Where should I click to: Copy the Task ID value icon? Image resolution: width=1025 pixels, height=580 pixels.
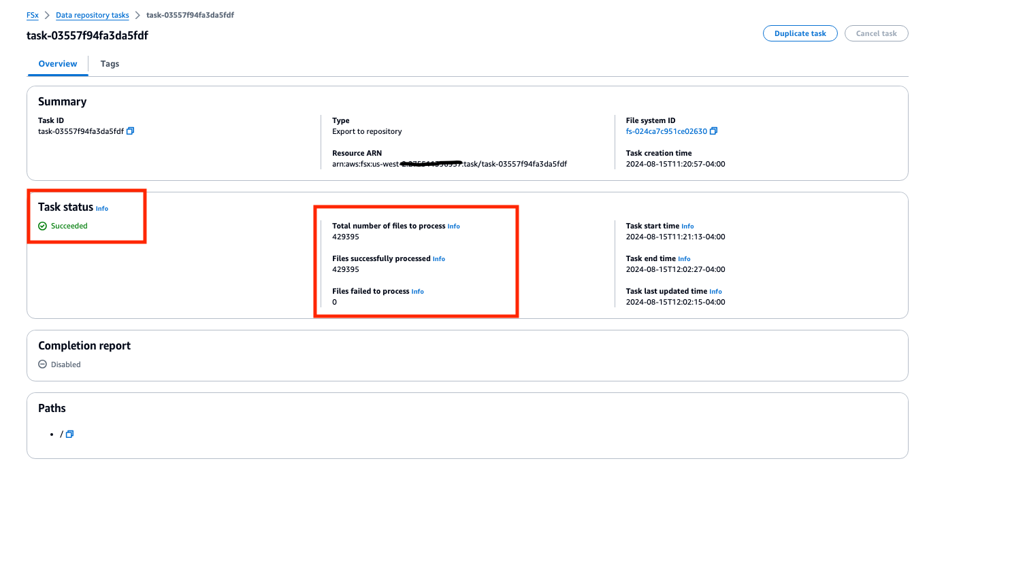[131, 131]
